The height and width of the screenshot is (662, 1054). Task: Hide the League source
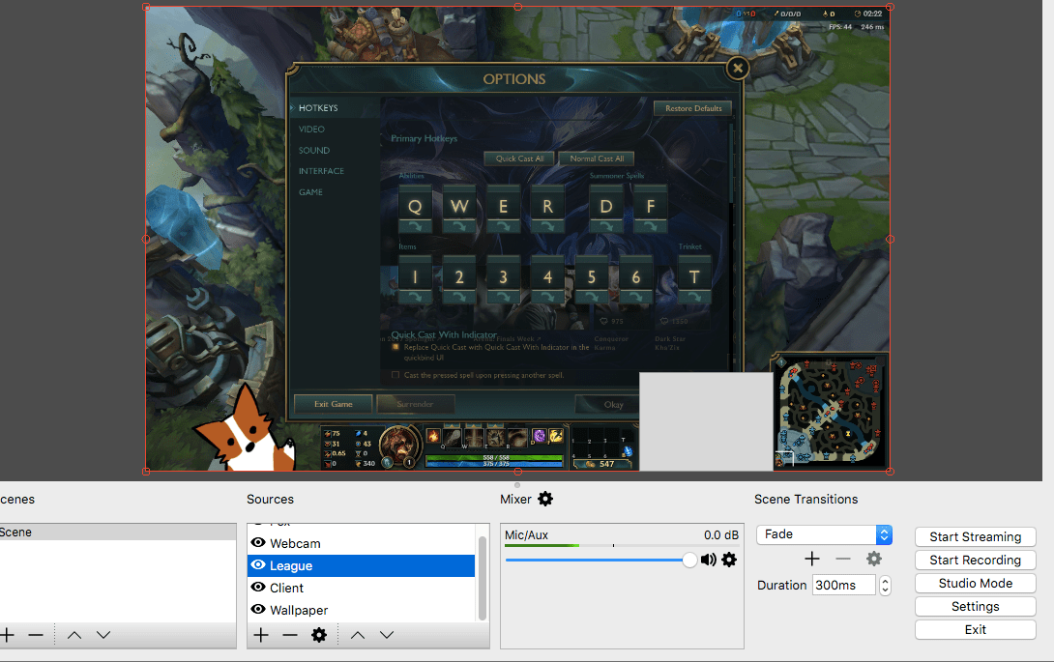(258, 565)
